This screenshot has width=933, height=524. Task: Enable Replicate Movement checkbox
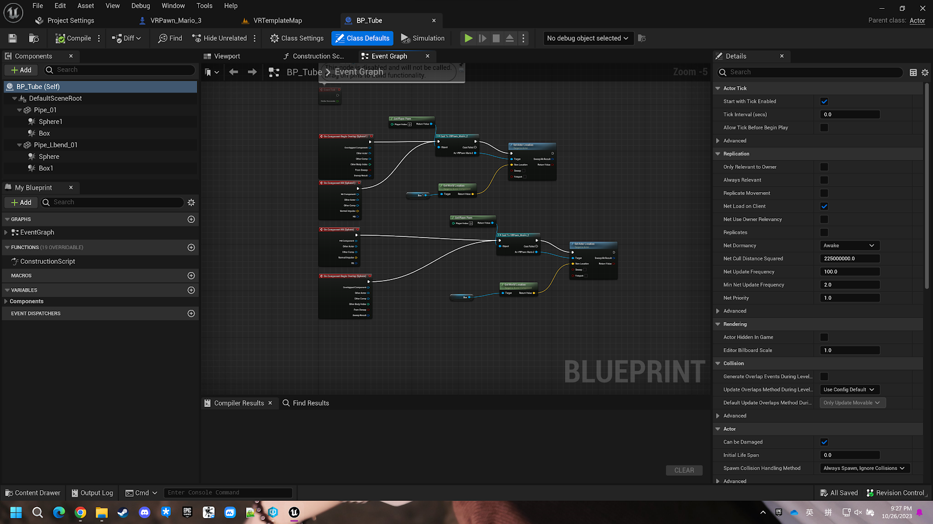pos(824,193)
